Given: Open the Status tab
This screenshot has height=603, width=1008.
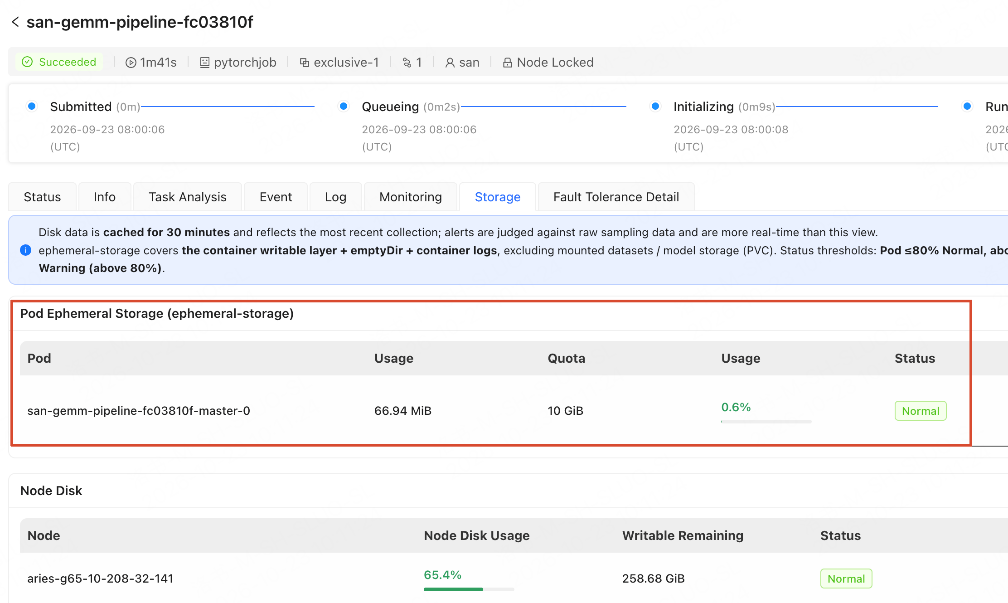Looking at the screenshot, I should [42, 197].
